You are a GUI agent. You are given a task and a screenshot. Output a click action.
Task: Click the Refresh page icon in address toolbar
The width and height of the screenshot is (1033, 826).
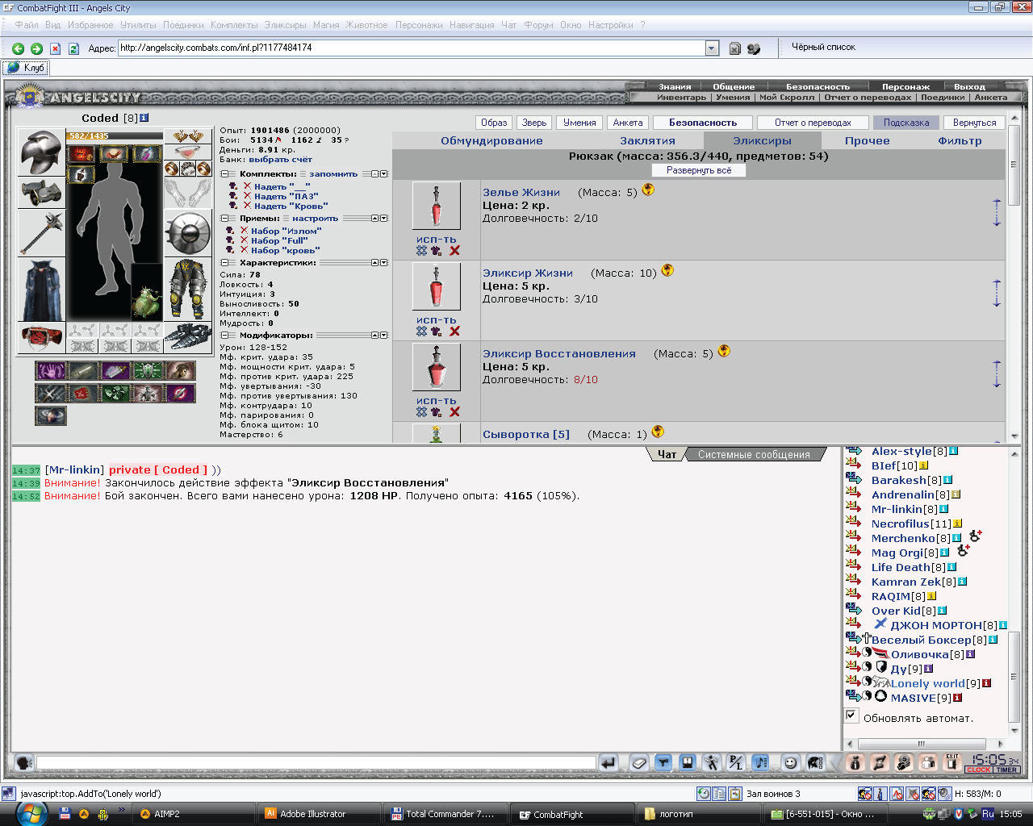click(73, 48)
